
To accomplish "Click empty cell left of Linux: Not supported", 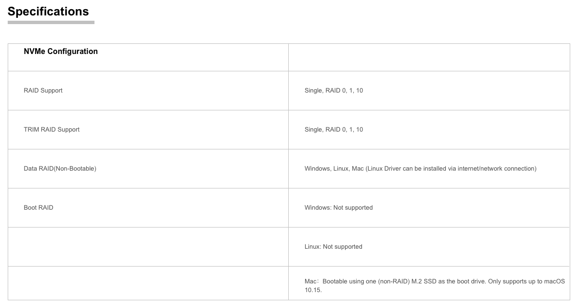I will point(148,247).
